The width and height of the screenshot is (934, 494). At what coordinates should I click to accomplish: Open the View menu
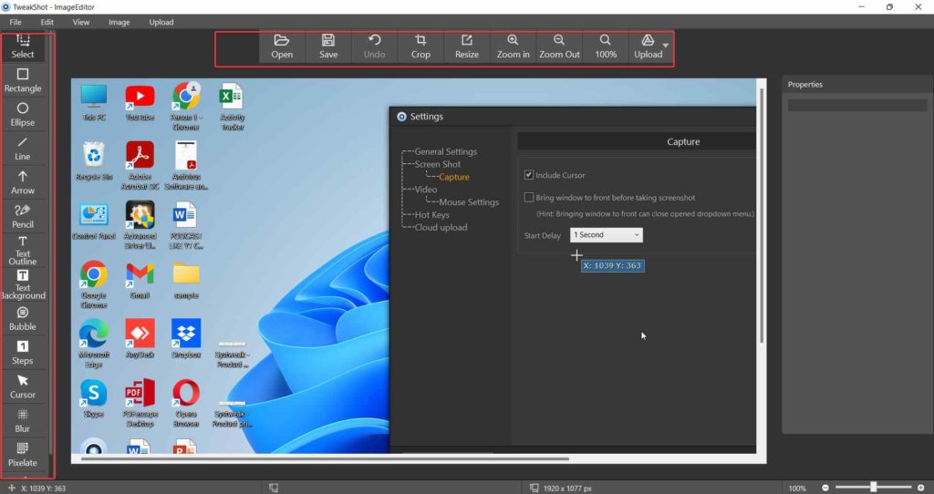click(x=81, y=22)
